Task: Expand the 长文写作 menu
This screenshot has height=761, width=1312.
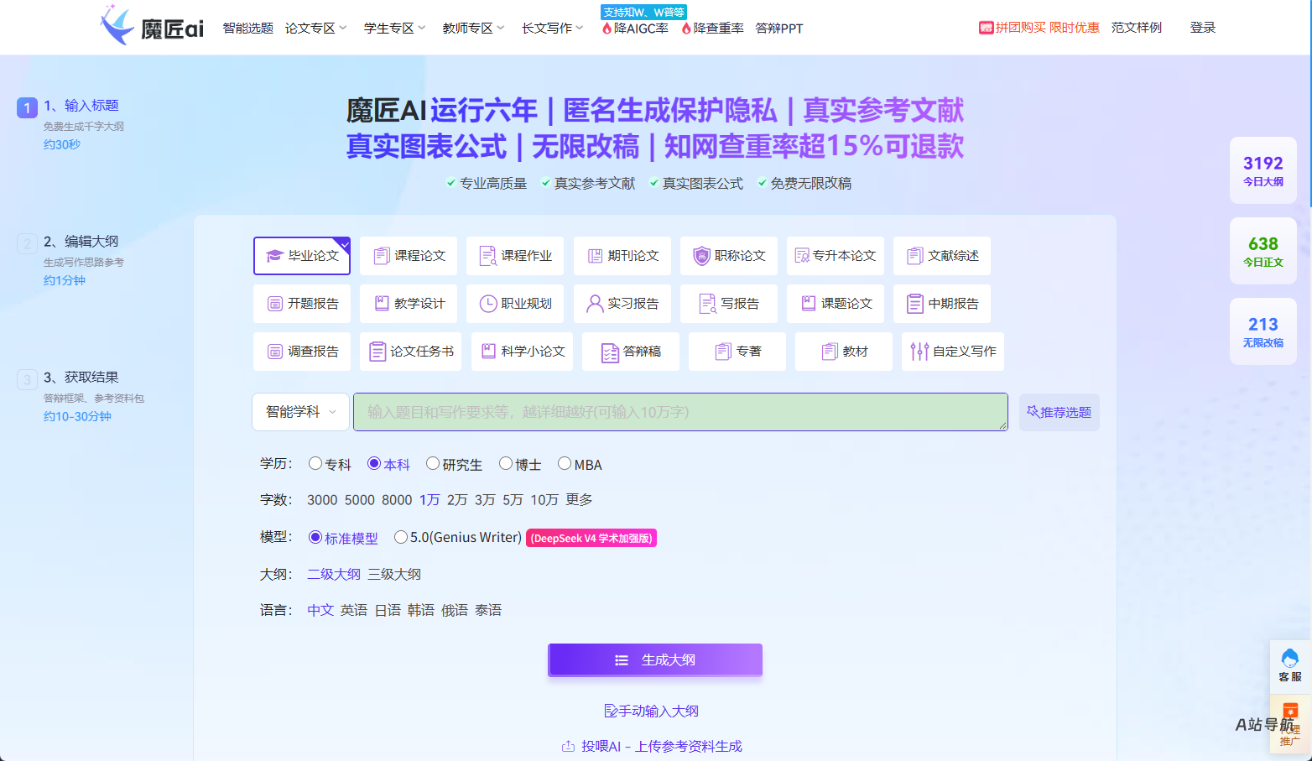Action: [x=552, y=29]
